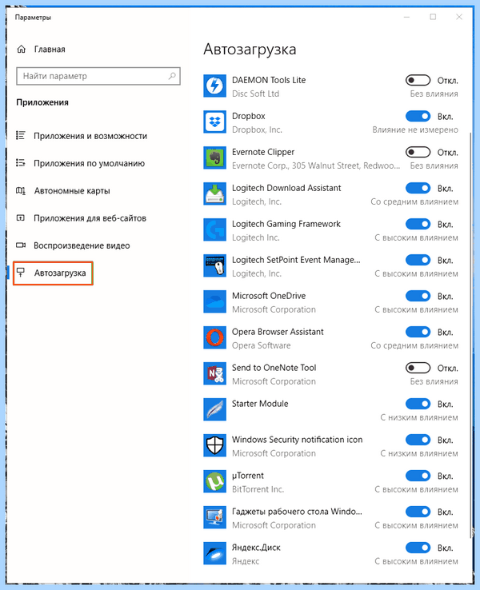The image size is (480, 590).
Task: Click the home icon next to Главная
Action: (22, 49)
